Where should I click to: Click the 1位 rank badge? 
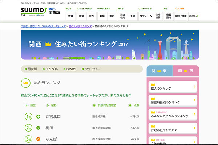(x=28, y=117)
